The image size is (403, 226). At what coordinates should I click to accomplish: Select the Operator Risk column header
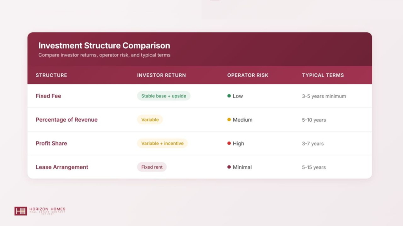[248, 75]
